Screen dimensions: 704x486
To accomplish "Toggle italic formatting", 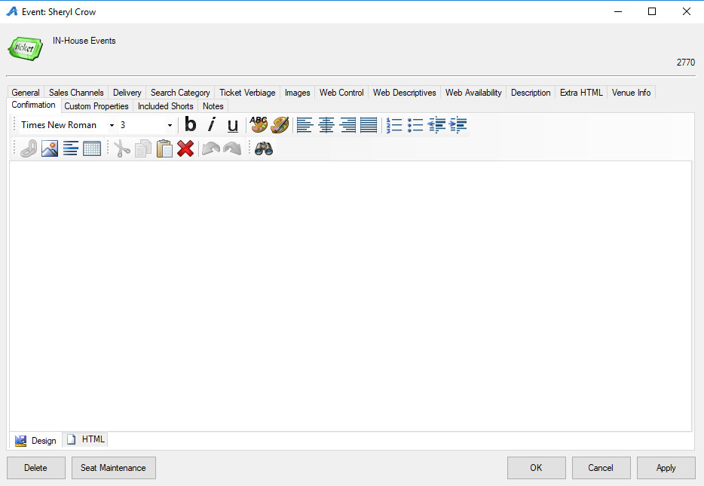I will pyautogui.click(x=212, y=125).
